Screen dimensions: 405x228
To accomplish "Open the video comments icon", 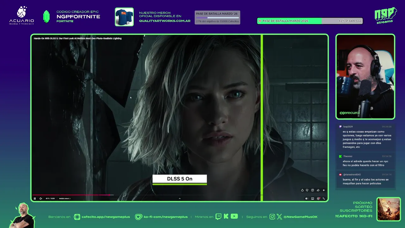I will click(x=312, y=190).
